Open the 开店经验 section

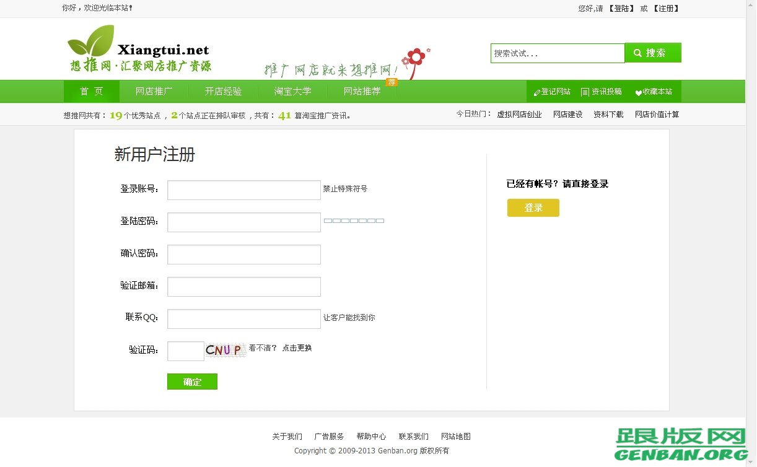(x=222, y=91)
